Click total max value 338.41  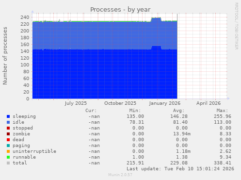pos(223,163)
